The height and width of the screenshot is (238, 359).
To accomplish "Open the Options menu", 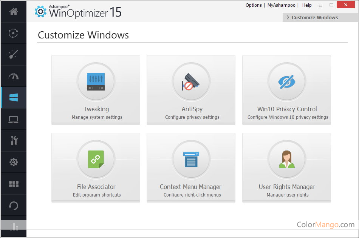I will (254, 5).
